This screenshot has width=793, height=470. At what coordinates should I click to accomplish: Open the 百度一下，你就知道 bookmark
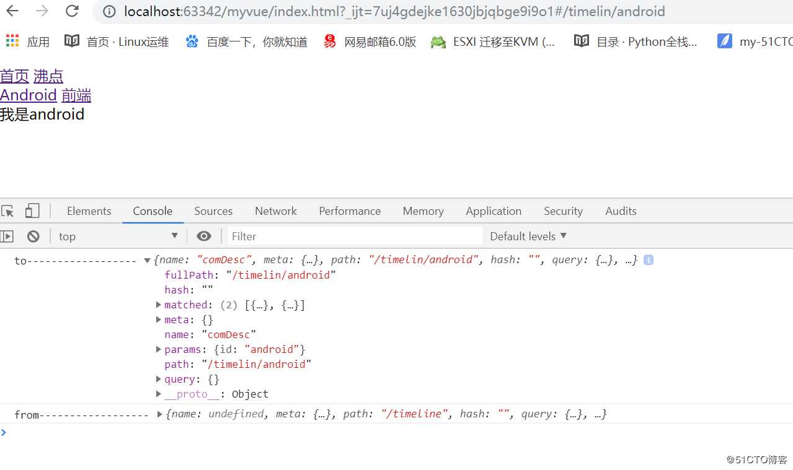[x=246, y=41]
